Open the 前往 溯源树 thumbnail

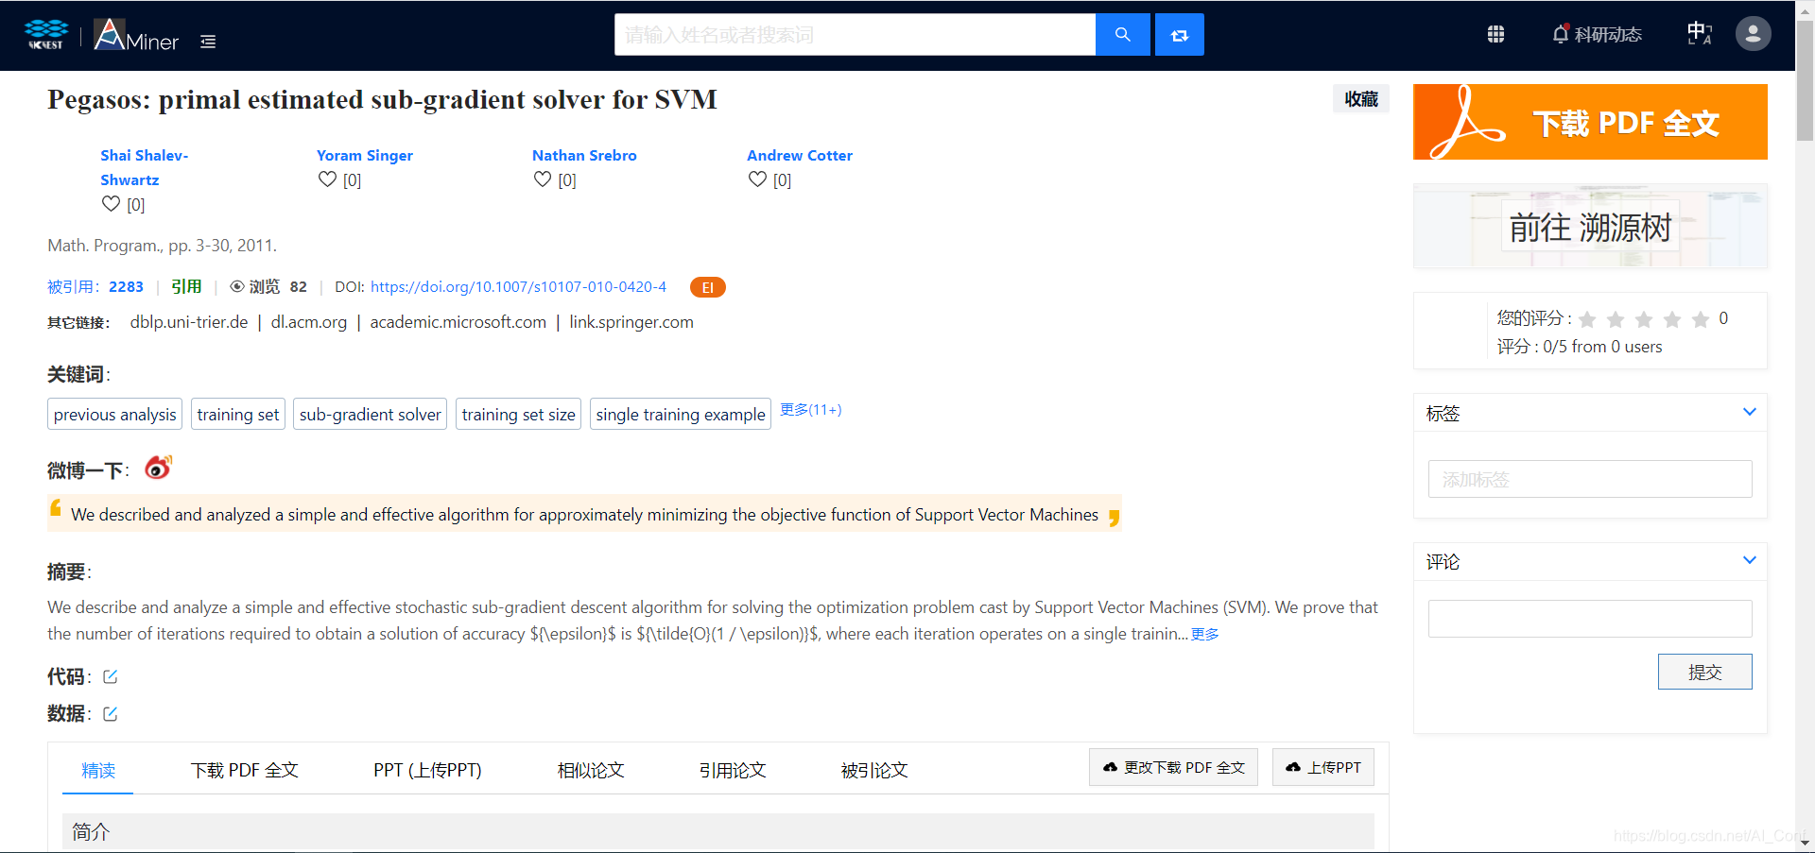pos(1590,227)
